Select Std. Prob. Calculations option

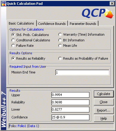coord(30,35)
